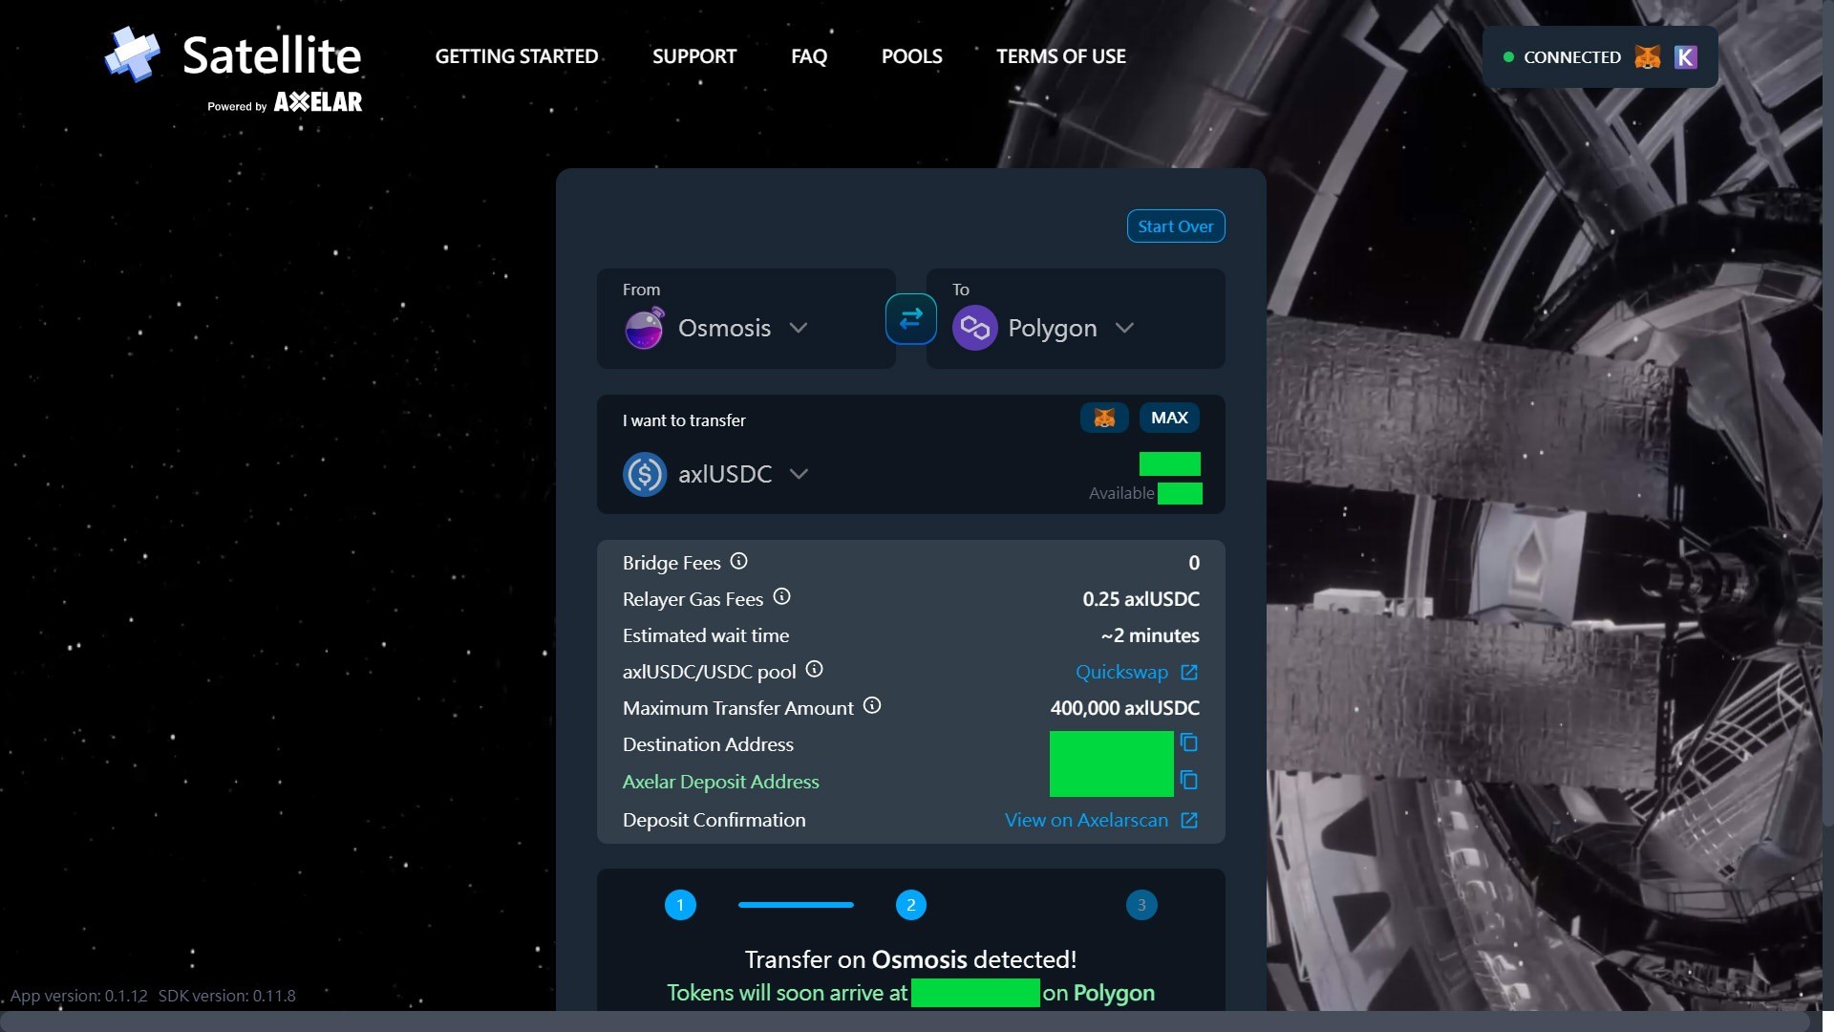Click the axlUSDC/USDC pool info icon
The width and height of the screenshot is (1834, 1032).
[x=814, y=669]
